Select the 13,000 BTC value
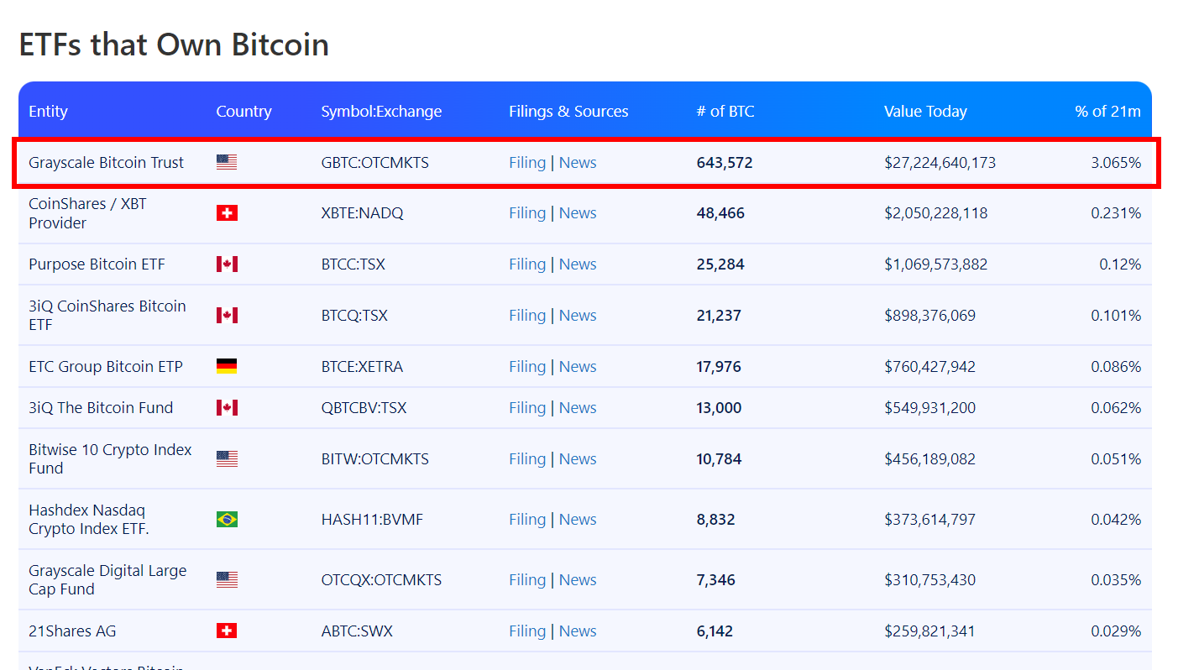This screenshot has width=1178, height=670. 719,408
